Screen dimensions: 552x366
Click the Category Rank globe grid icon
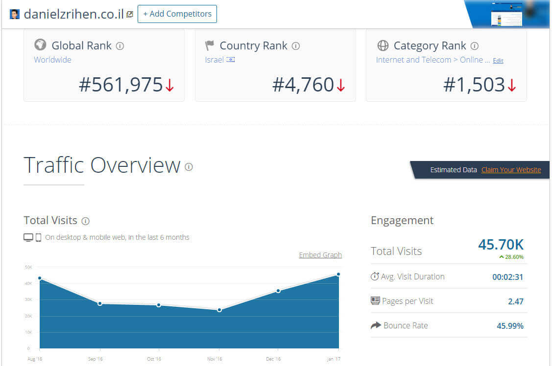pos(383,46)
